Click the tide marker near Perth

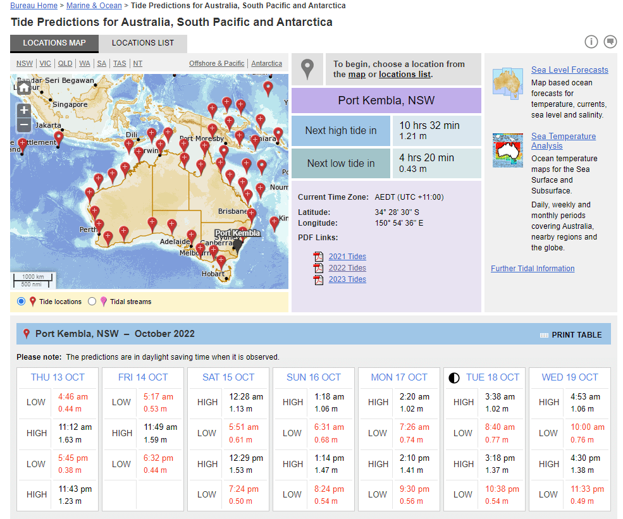99,226
